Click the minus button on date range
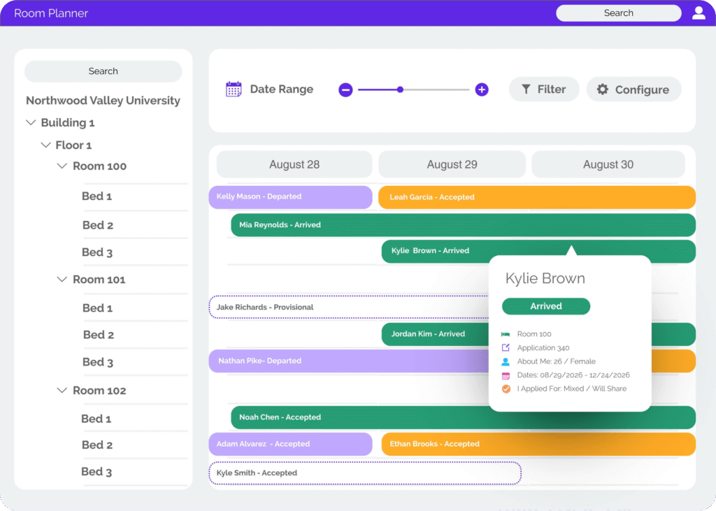 [345, 89]
